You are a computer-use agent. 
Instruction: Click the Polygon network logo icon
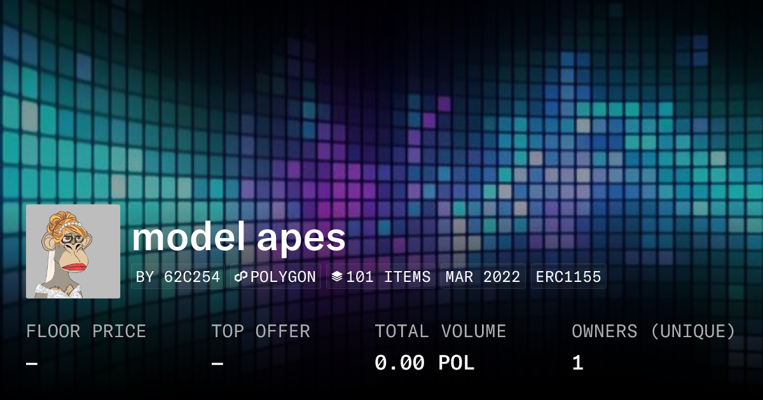(x=240, y=276)
